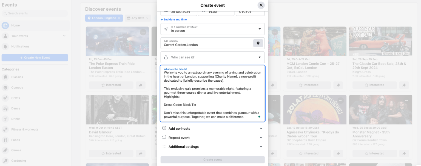
Task: Open more options on the Polar Express event card
Action: [x=143, y=32]
